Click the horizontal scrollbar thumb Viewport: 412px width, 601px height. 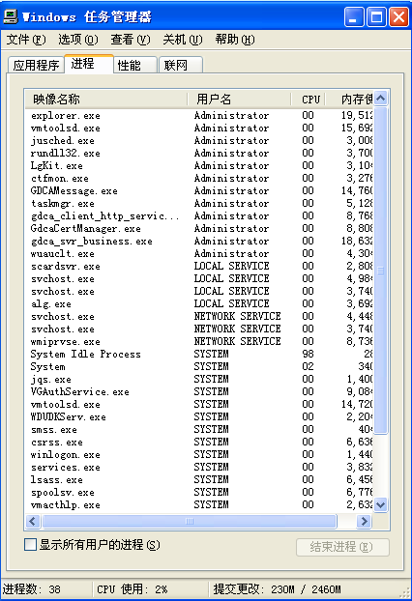pos(190,521)
